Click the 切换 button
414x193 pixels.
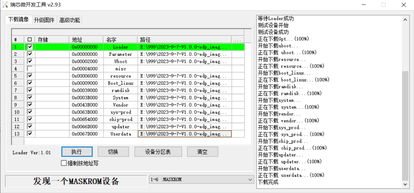[113, 152]
